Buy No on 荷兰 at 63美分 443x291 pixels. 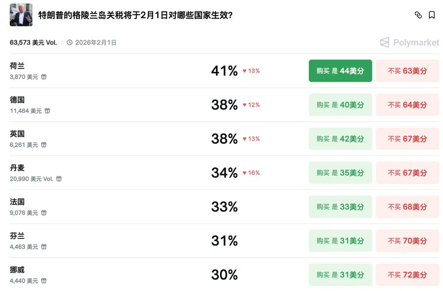point(407,71)
